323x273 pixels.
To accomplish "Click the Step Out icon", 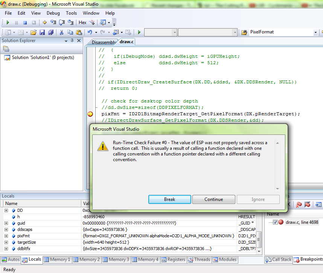I will tap(71, 22).
